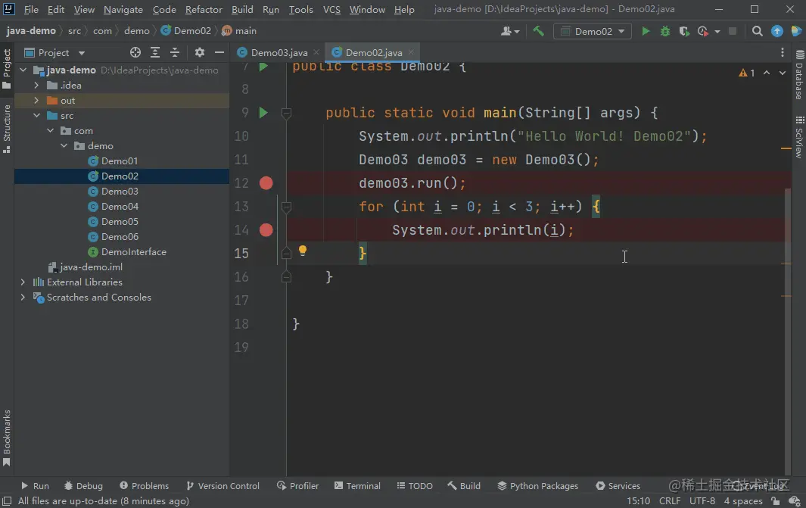Build project with the hammer icon
The image size is (806, 508).
tap(538, 31)
